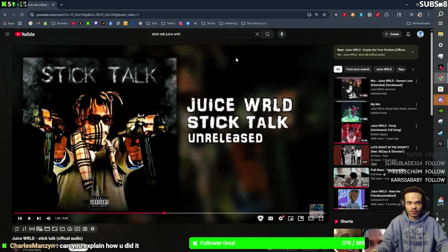Open the YouTube account avatar menu

(x=420, y=34)
